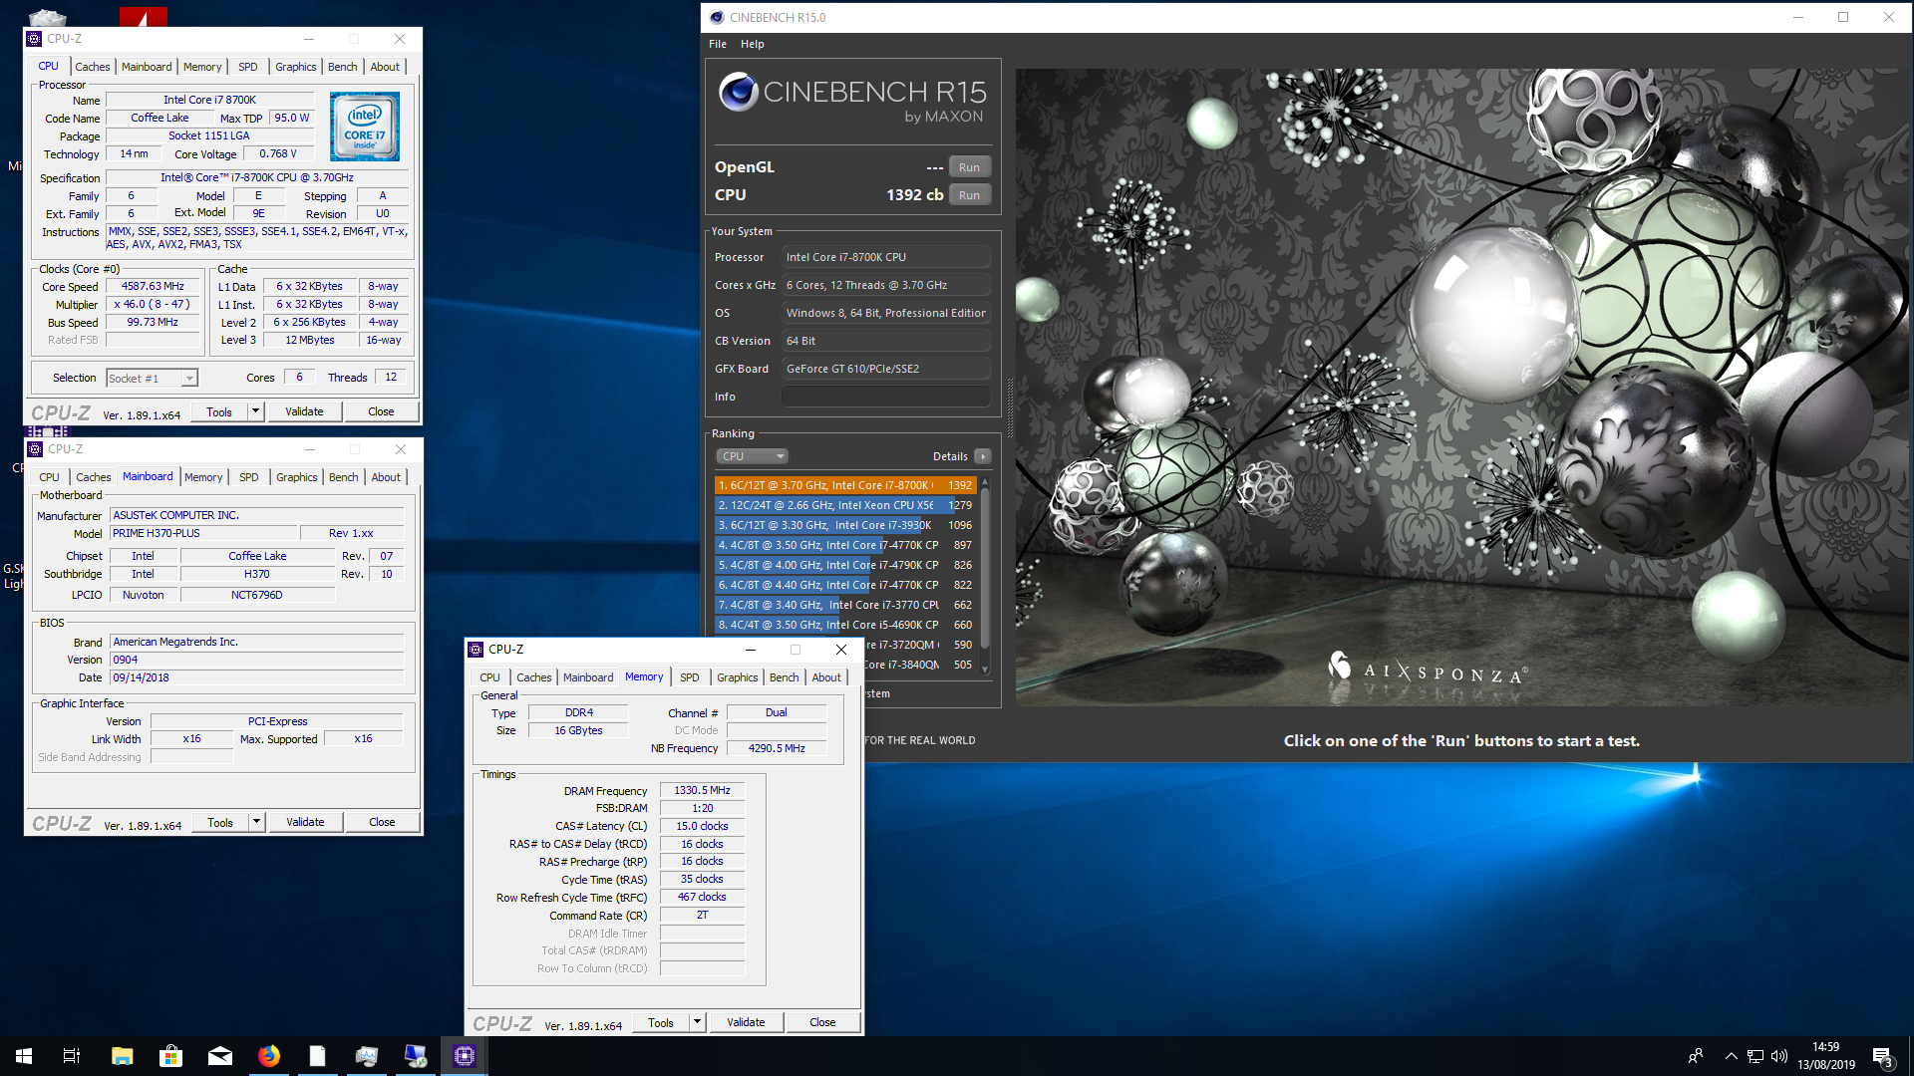Click CPU-Z title icon in Mainboard window
Viewport: 1914px width, 1076px height.
tap(35, 449)
